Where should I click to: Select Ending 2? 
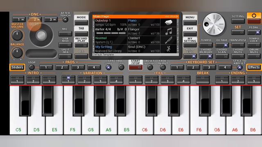coord(238,80)
